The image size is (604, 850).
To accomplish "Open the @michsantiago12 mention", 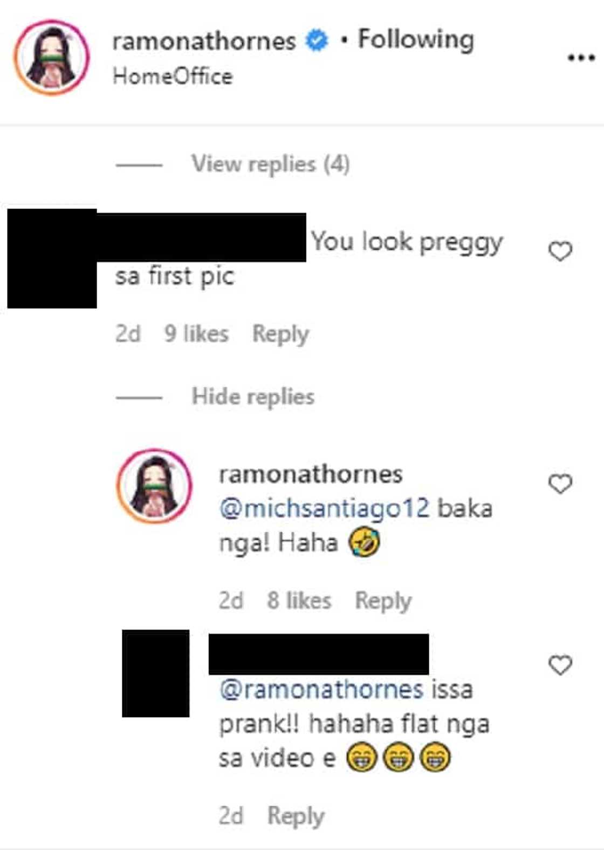I will pos(324,508).
